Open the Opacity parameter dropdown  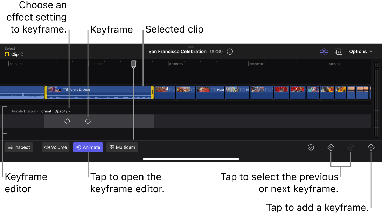click(62, 111)
